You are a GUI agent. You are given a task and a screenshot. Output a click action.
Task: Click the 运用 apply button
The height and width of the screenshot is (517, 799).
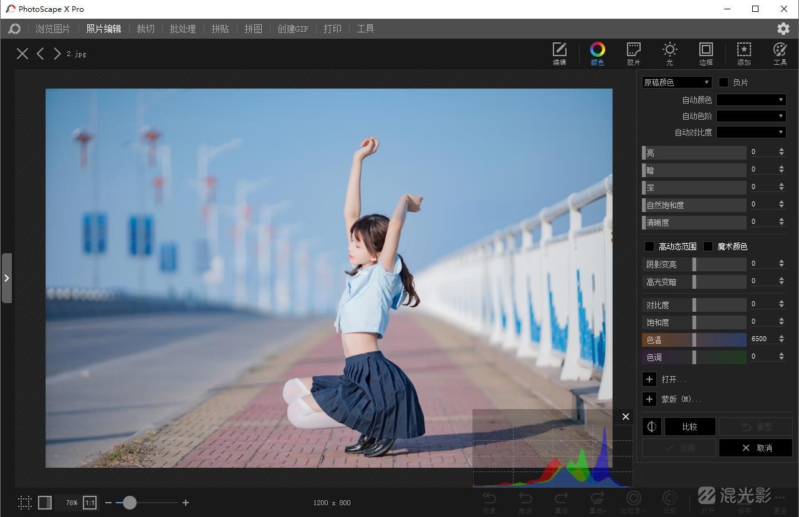point(679,448)
